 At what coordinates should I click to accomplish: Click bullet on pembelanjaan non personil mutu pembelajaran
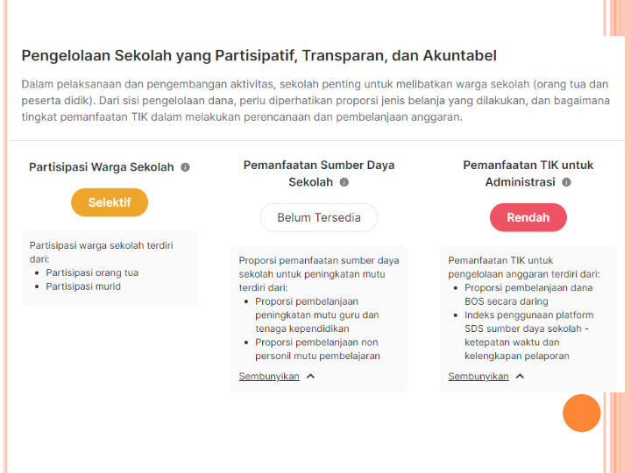[317, 349]
